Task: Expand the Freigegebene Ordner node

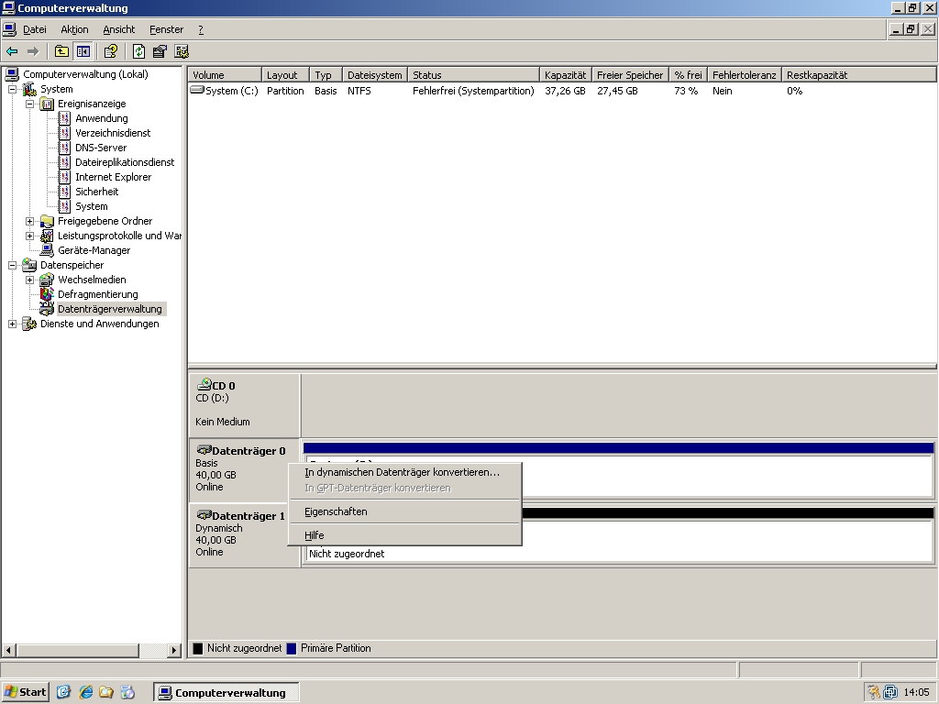Action: 29,221
